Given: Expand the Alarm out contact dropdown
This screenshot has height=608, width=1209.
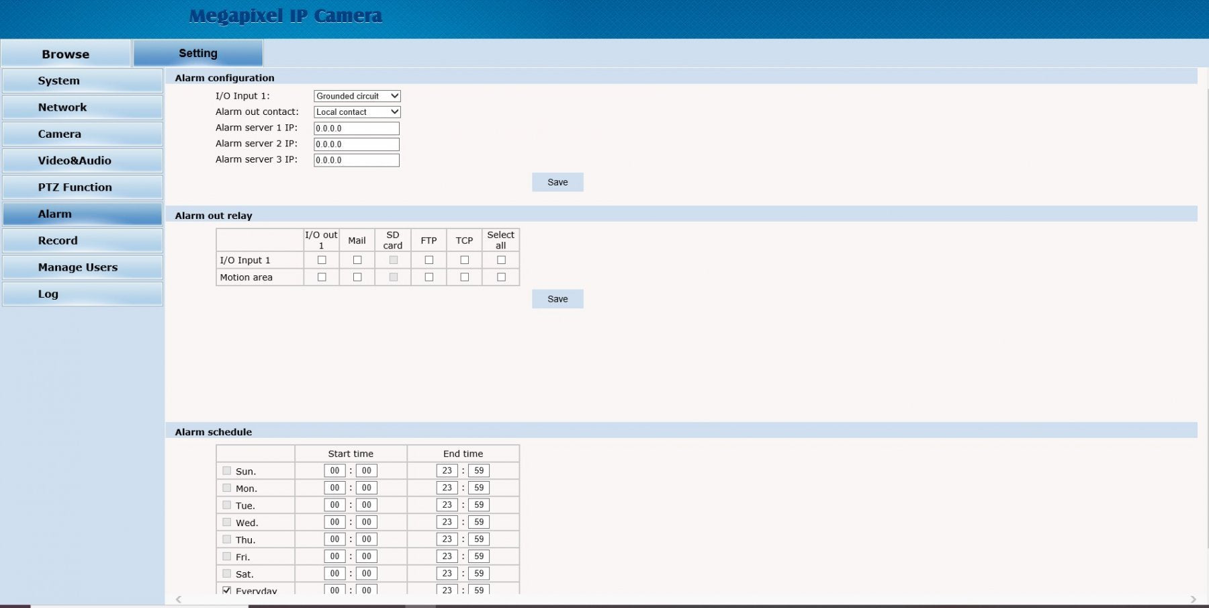Looking at the screenshot, I should click(357, 112).
